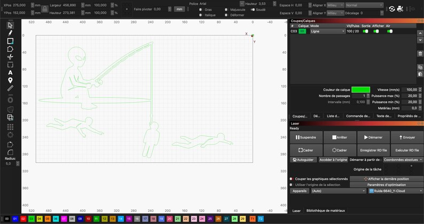
Task: Click Accéder à l'origine button
Action: [x=333, y=160]
